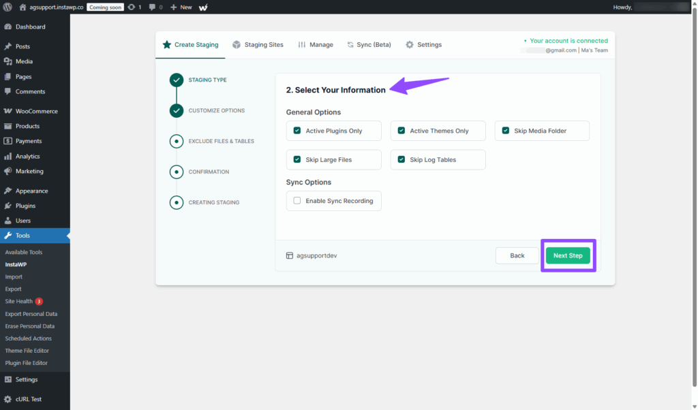This screenshot has width=698, height=410.
Task: Open Theme File Editor link
Action: (x=27, y=351)
